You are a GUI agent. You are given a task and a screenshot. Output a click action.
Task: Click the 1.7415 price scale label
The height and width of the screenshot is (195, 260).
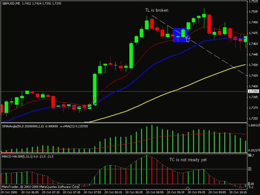[x=253, y=76]
